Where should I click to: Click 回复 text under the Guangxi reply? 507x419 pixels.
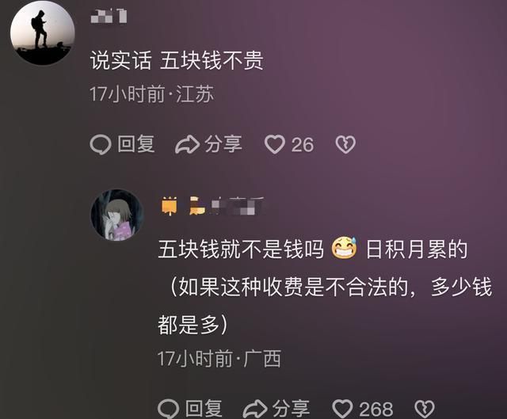(x=204, y=409)
